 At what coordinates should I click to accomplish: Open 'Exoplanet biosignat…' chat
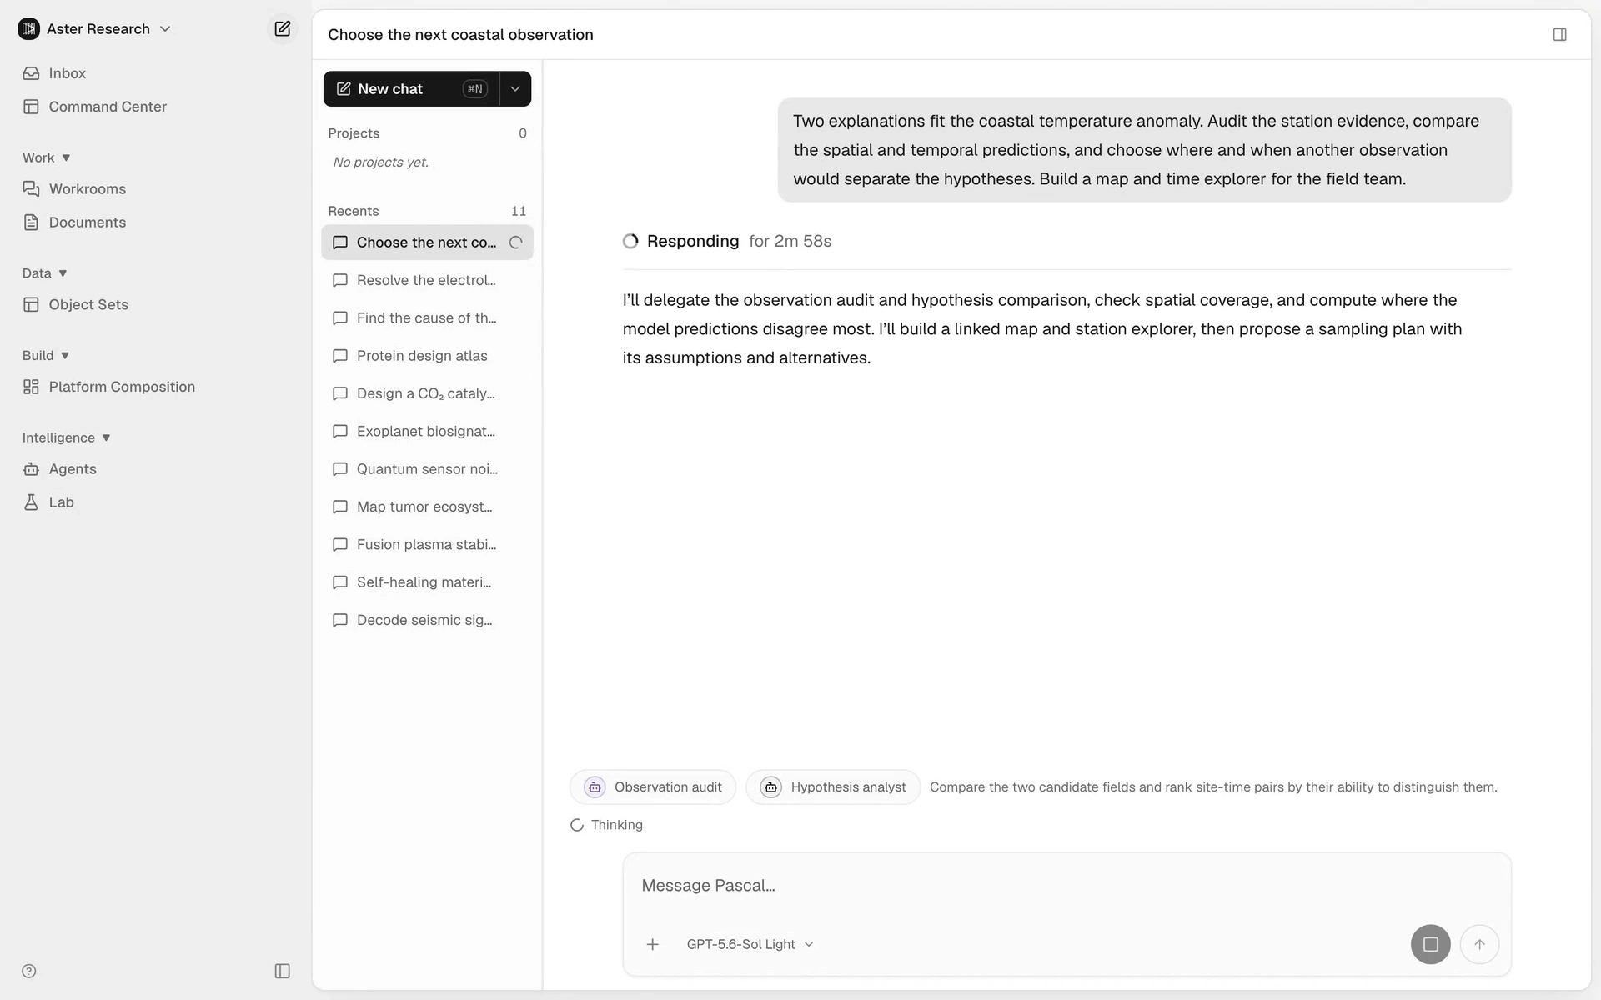pos(427,432)
